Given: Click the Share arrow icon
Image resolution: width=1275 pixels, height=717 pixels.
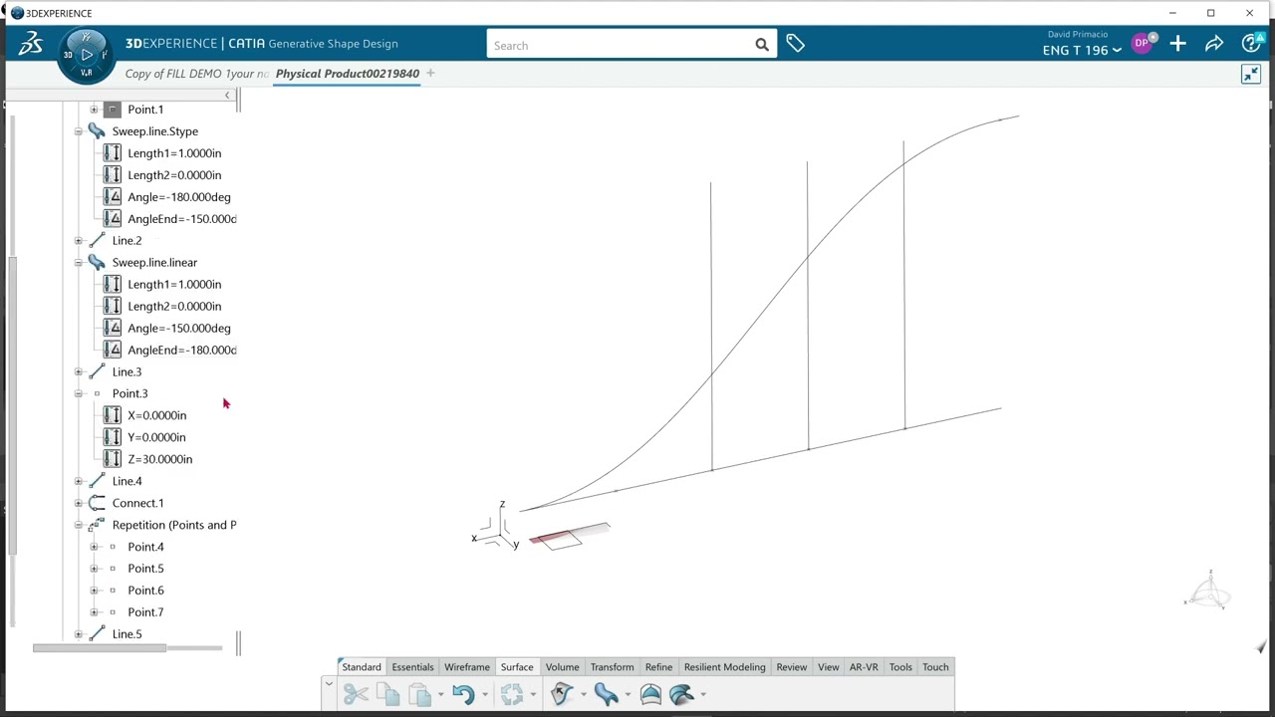Looking at the screenshot, I should [1214, 44].
